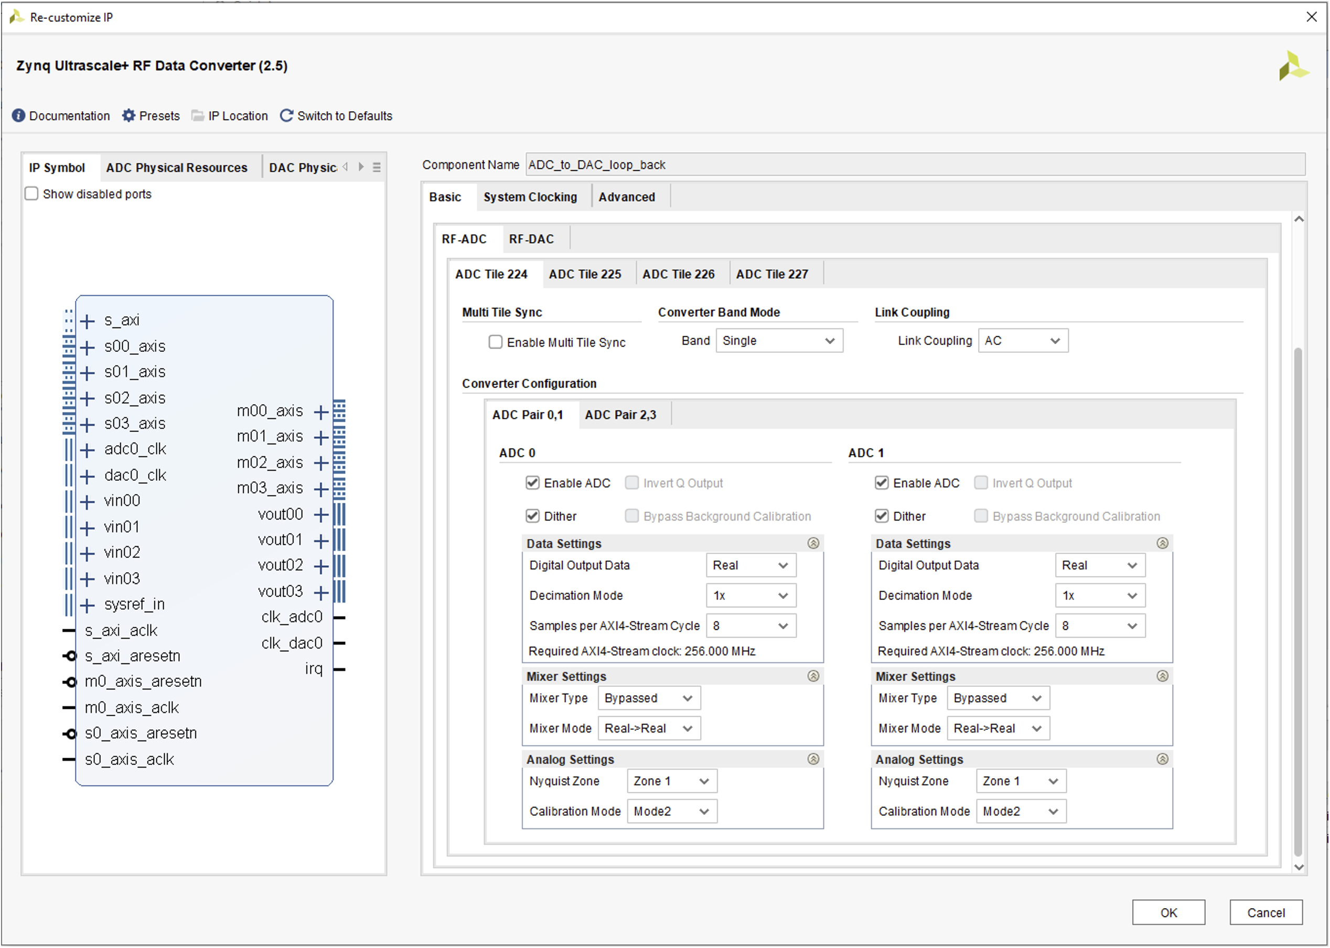
Task: Expand the adc0_clk port plus icon
Action: 88,450
